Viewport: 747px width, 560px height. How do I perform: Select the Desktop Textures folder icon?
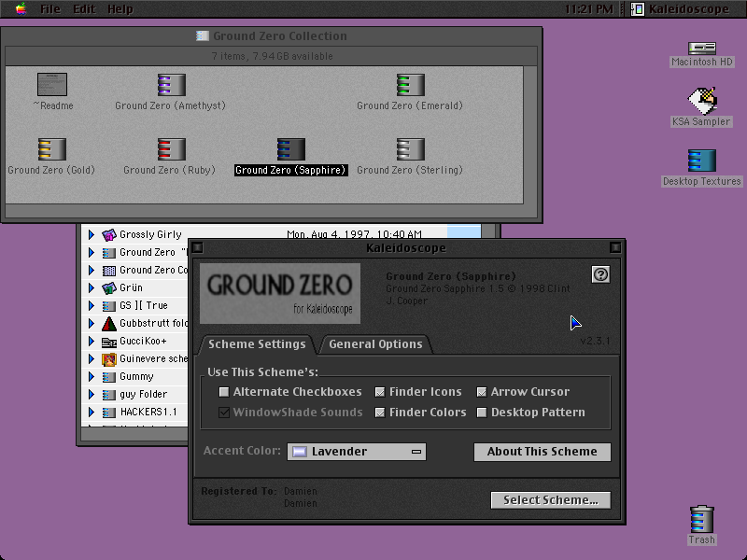[702, 161]
